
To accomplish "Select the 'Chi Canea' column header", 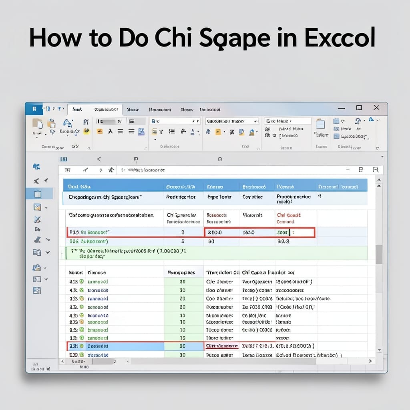I will [x=268, y=272].
